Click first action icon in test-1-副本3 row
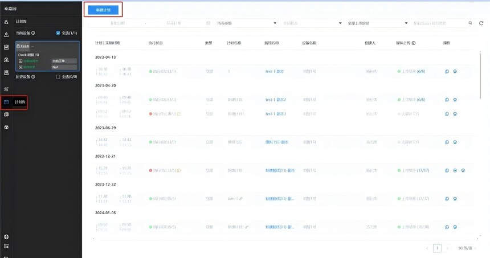490x258 pixels. [447, 114]
